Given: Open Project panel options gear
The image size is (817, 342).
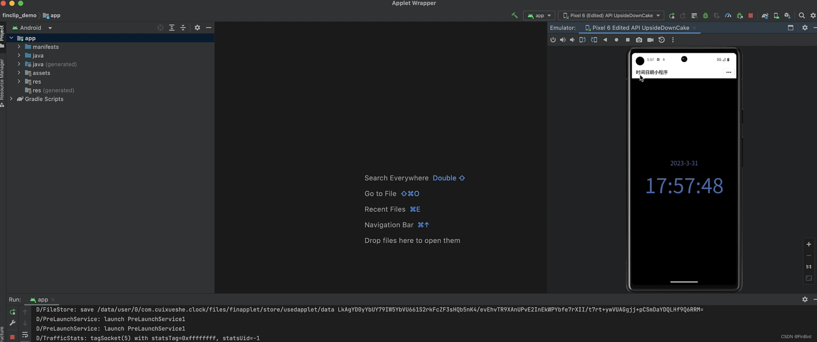Looking at the screenshot, I should [x=197, y=28].
